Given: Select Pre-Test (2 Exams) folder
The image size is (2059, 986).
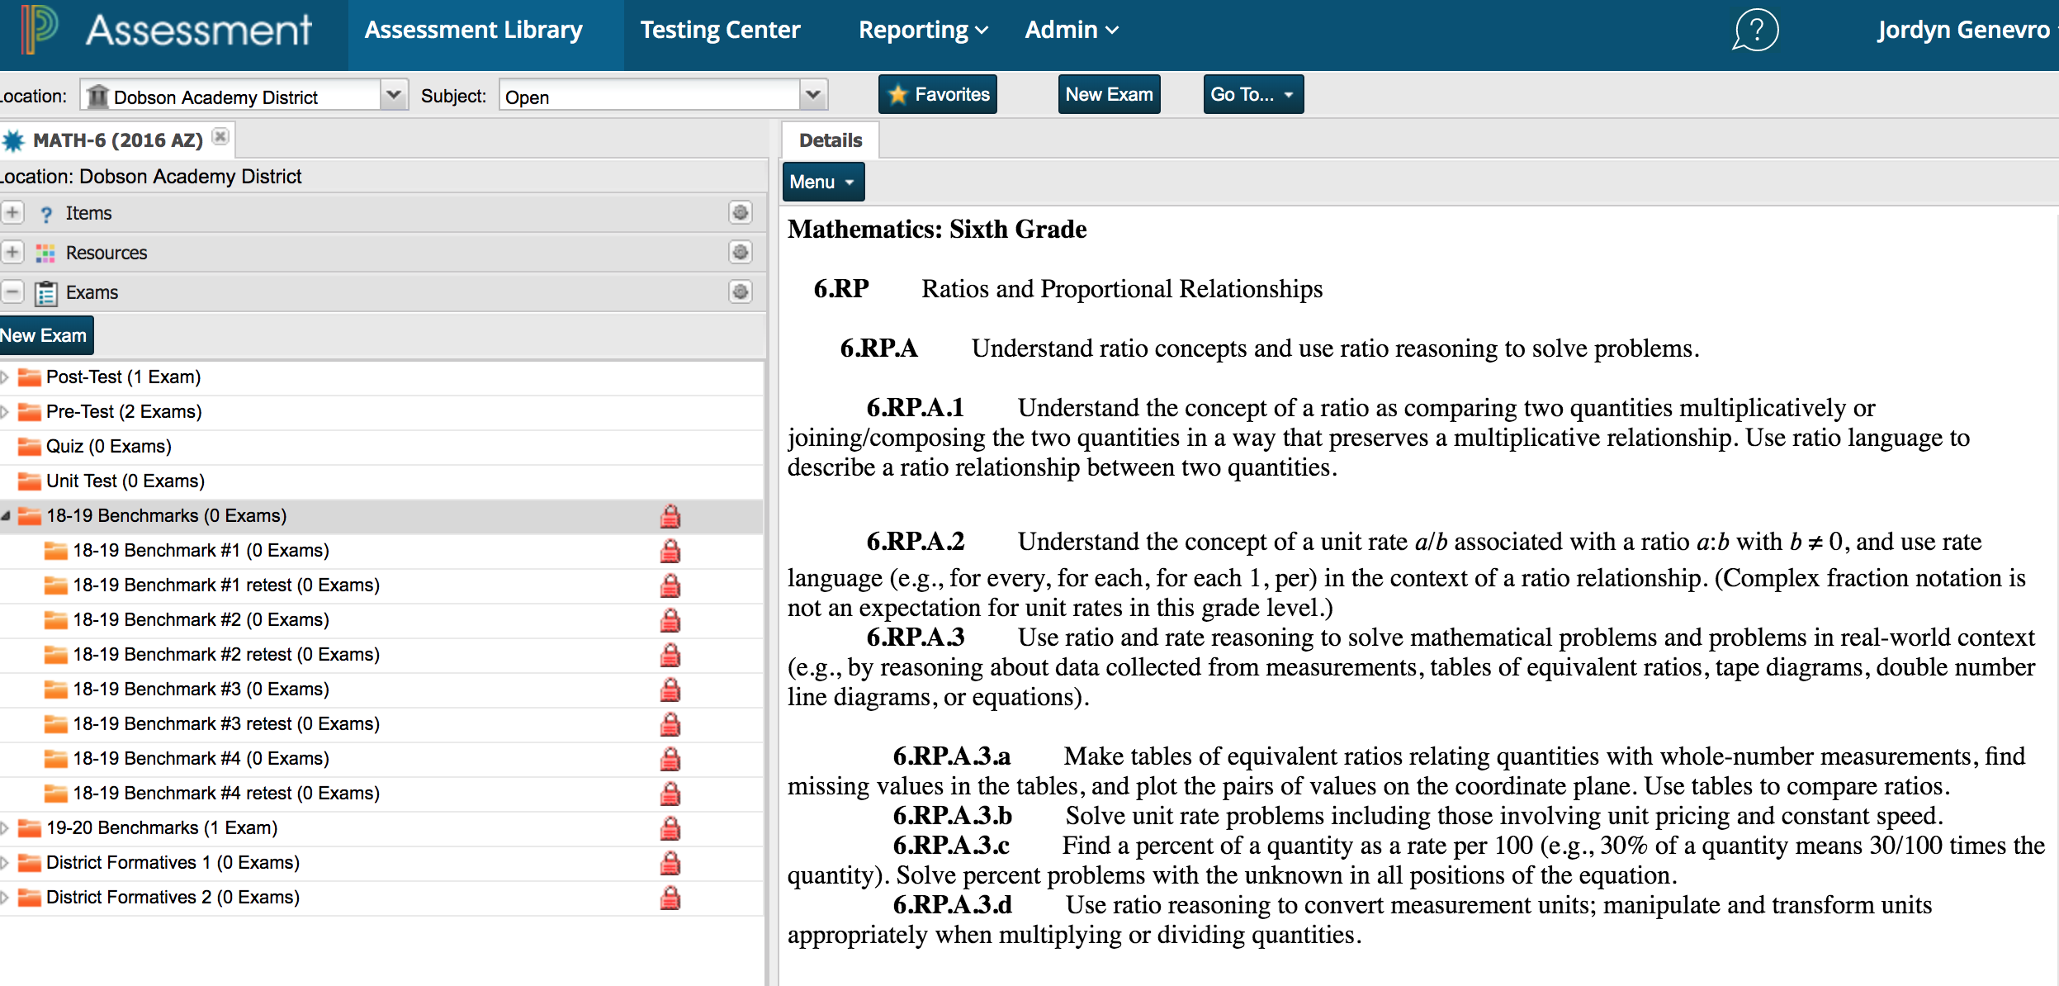Looking at the screenshot, I should tap(124, 412).
